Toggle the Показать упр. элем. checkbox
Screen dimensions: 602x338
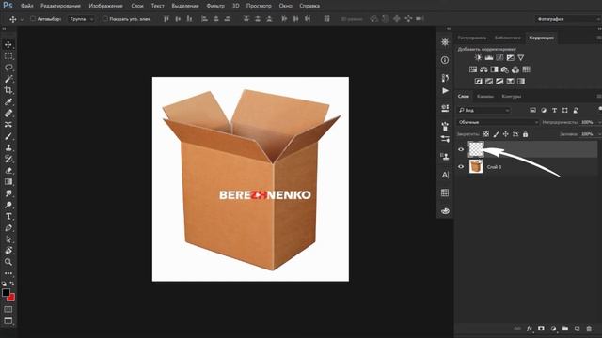point(104,19)
